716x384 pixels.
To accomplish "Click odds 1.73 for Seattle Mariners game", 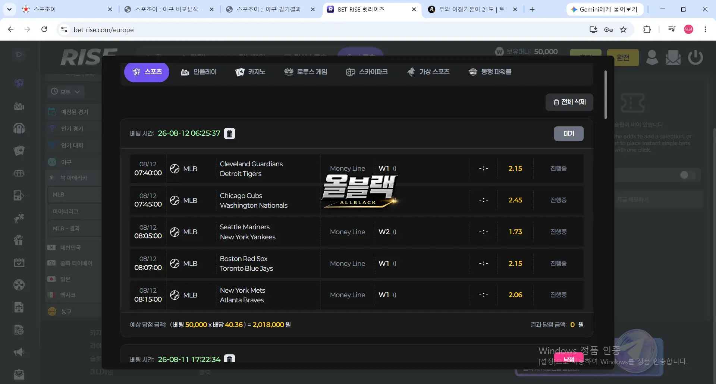I will (x=515, y=232).
